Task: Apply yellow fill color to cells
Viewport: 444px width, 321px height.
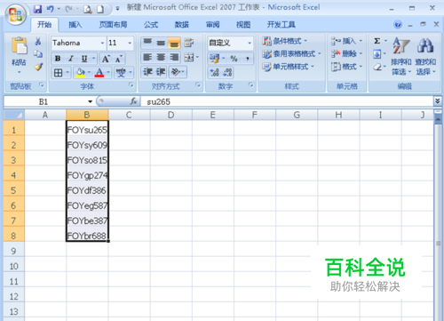Action: click(x=80, y=72)
